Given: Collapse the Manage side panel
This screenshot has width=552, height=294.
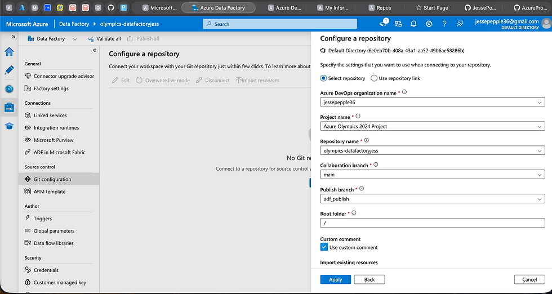Looking at the screenshot, I should [x=95, y=50].
